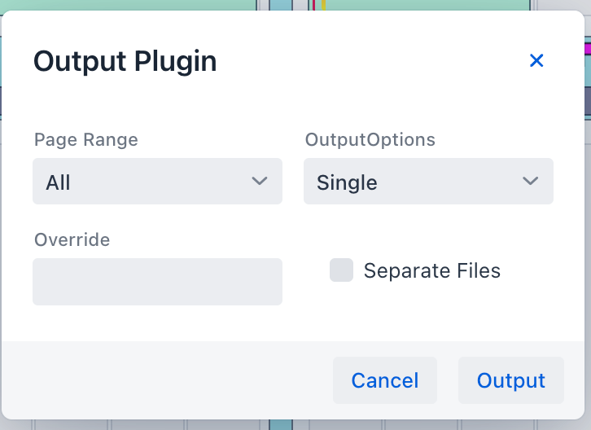Click the Output Plugin dialog title
The image size is (591, 430).
pyautogui.click(x=125, y=61)
